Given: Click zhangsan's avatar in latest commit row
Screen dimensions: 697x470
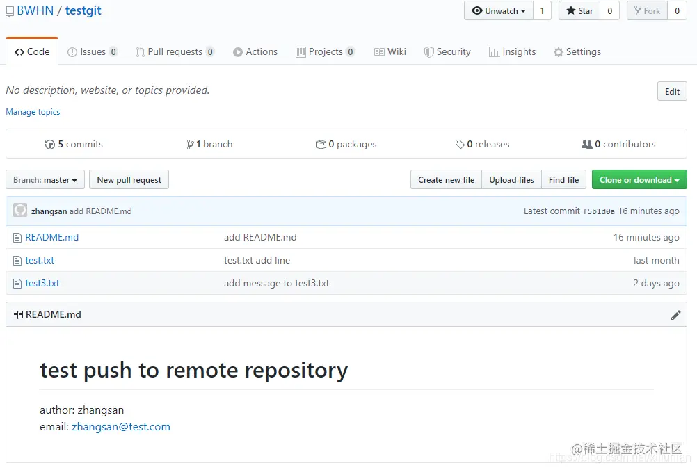Looking at the screenshot, I should [x=20, y=210].
